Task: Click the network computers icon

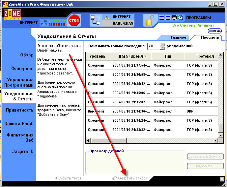Action: pyautogui.click(x=96, y=20)
